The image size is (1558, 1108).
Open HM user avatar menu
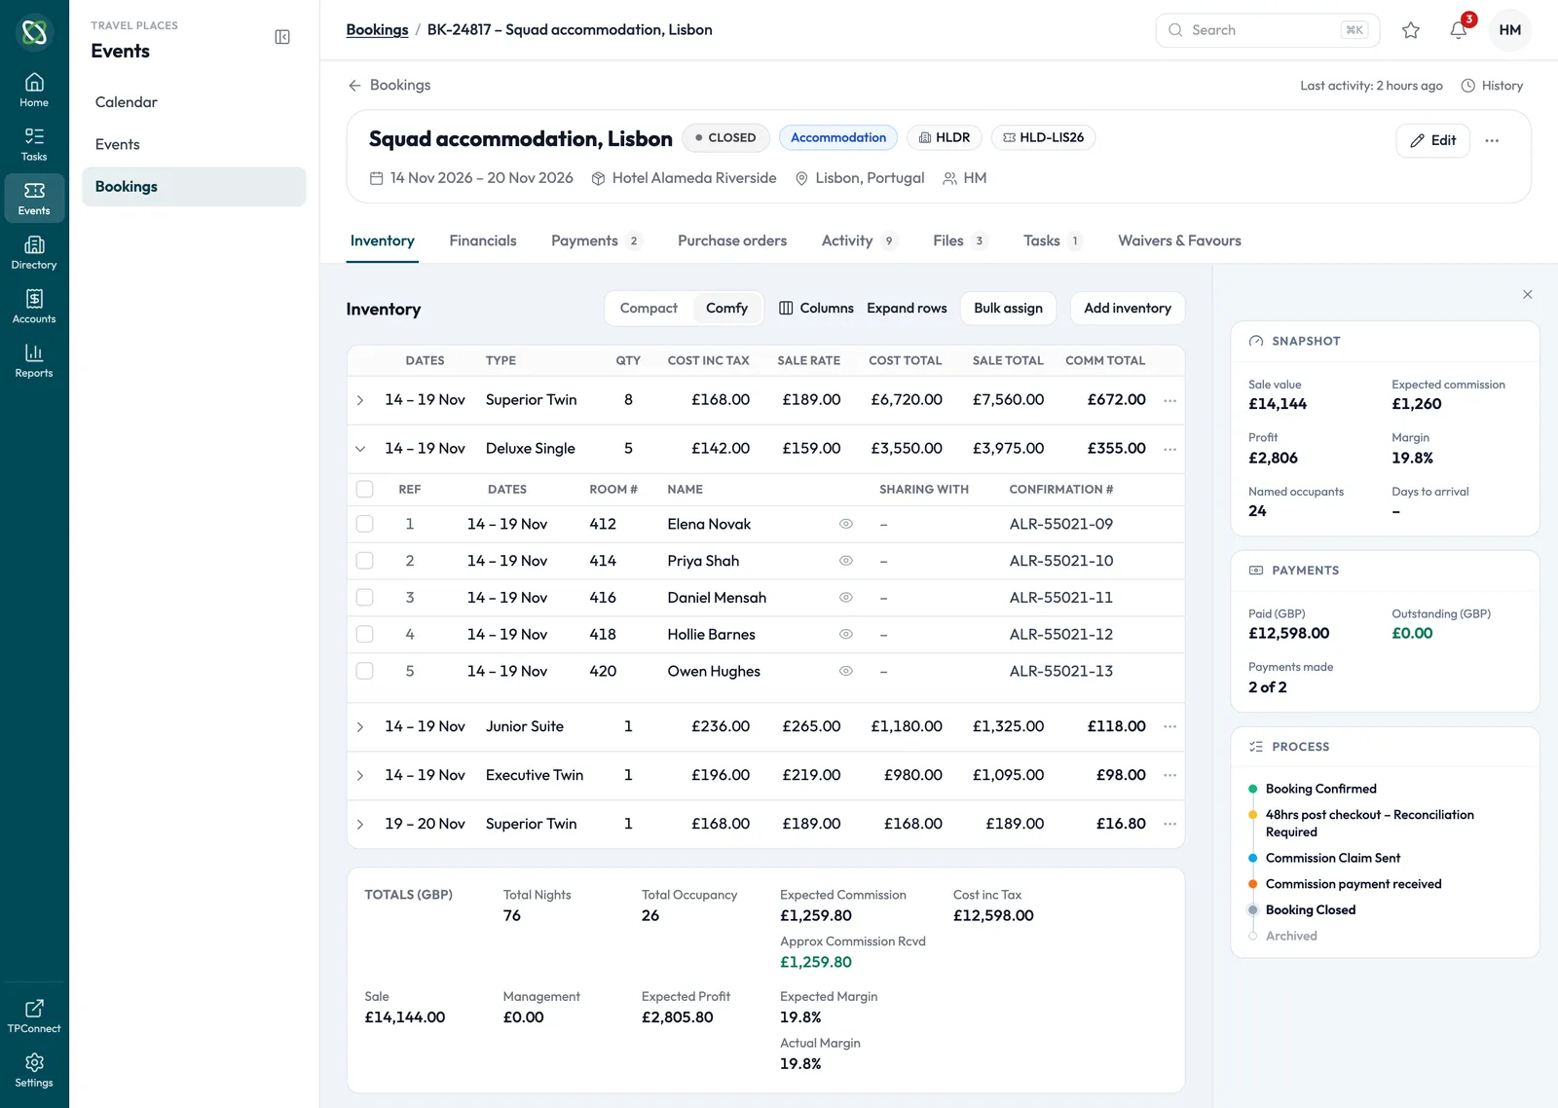point(1510,30)
